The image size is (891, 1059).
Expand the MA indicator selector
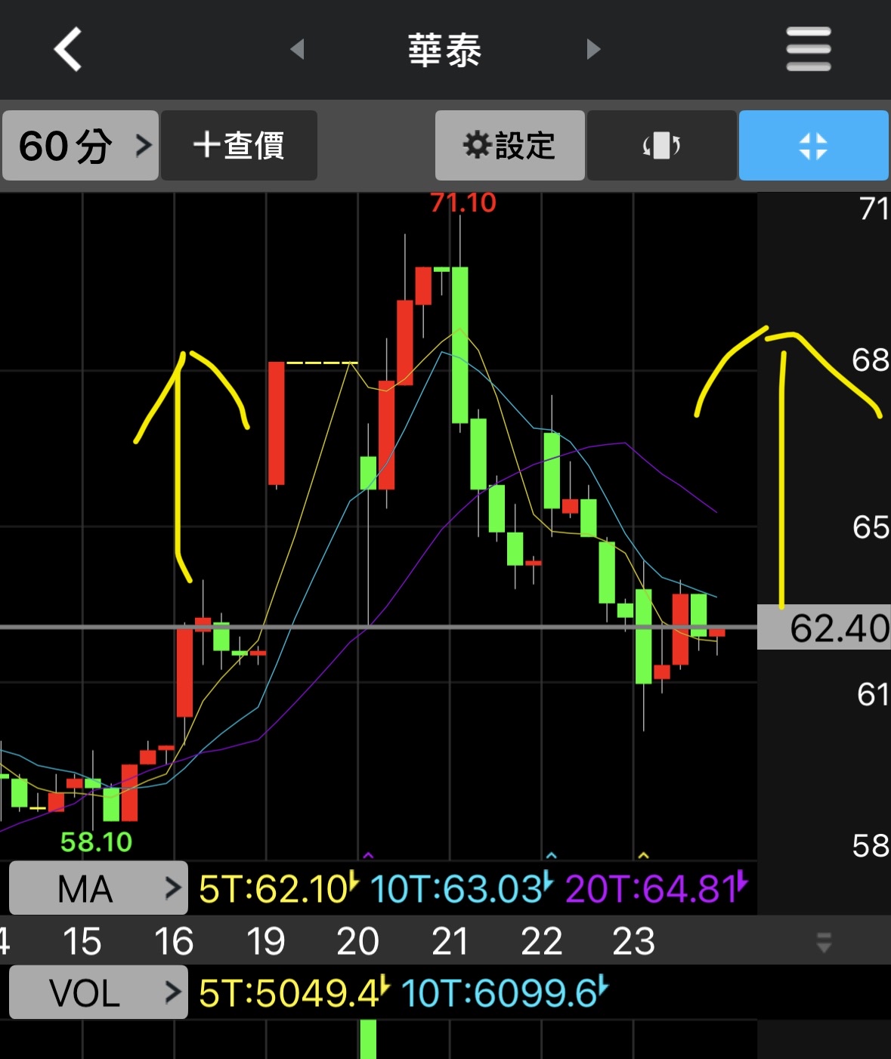click(x=98, y=888)
